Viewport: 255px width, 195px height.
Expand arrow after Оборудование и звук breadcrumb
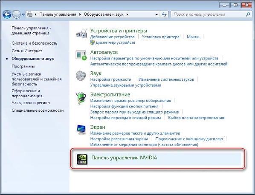127,14
